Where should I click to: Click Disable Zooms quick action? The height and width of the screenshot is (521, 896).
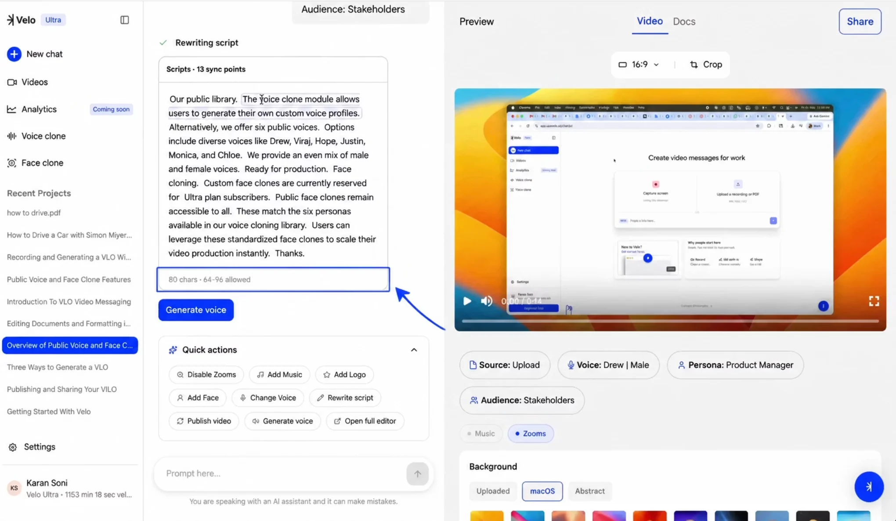pos(206,375)
